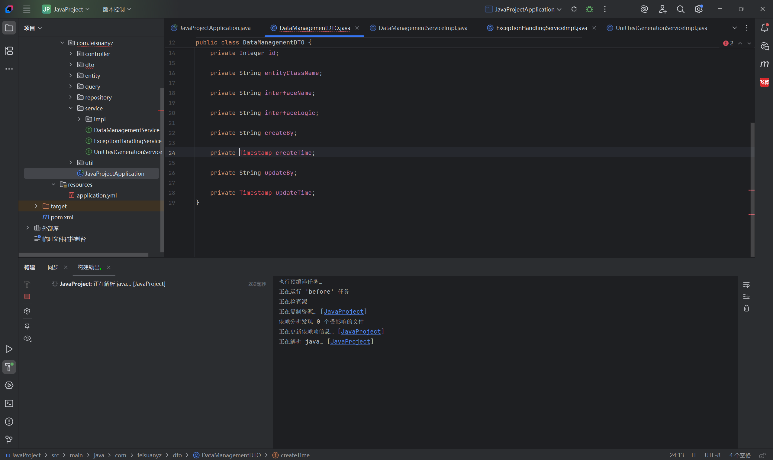Expand the dto folder
This screenshot has width=773, height=460.
(x=71, y=64)
